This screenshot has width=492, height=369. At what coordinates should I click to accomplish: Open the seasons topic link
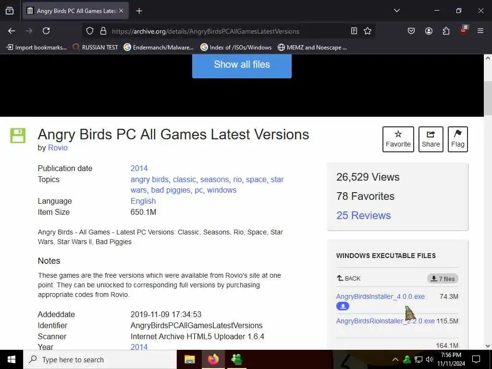(215, 180)
